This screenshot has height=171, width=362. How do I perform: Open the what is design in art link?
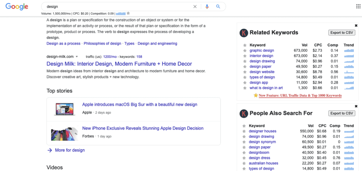coord(266,88)
